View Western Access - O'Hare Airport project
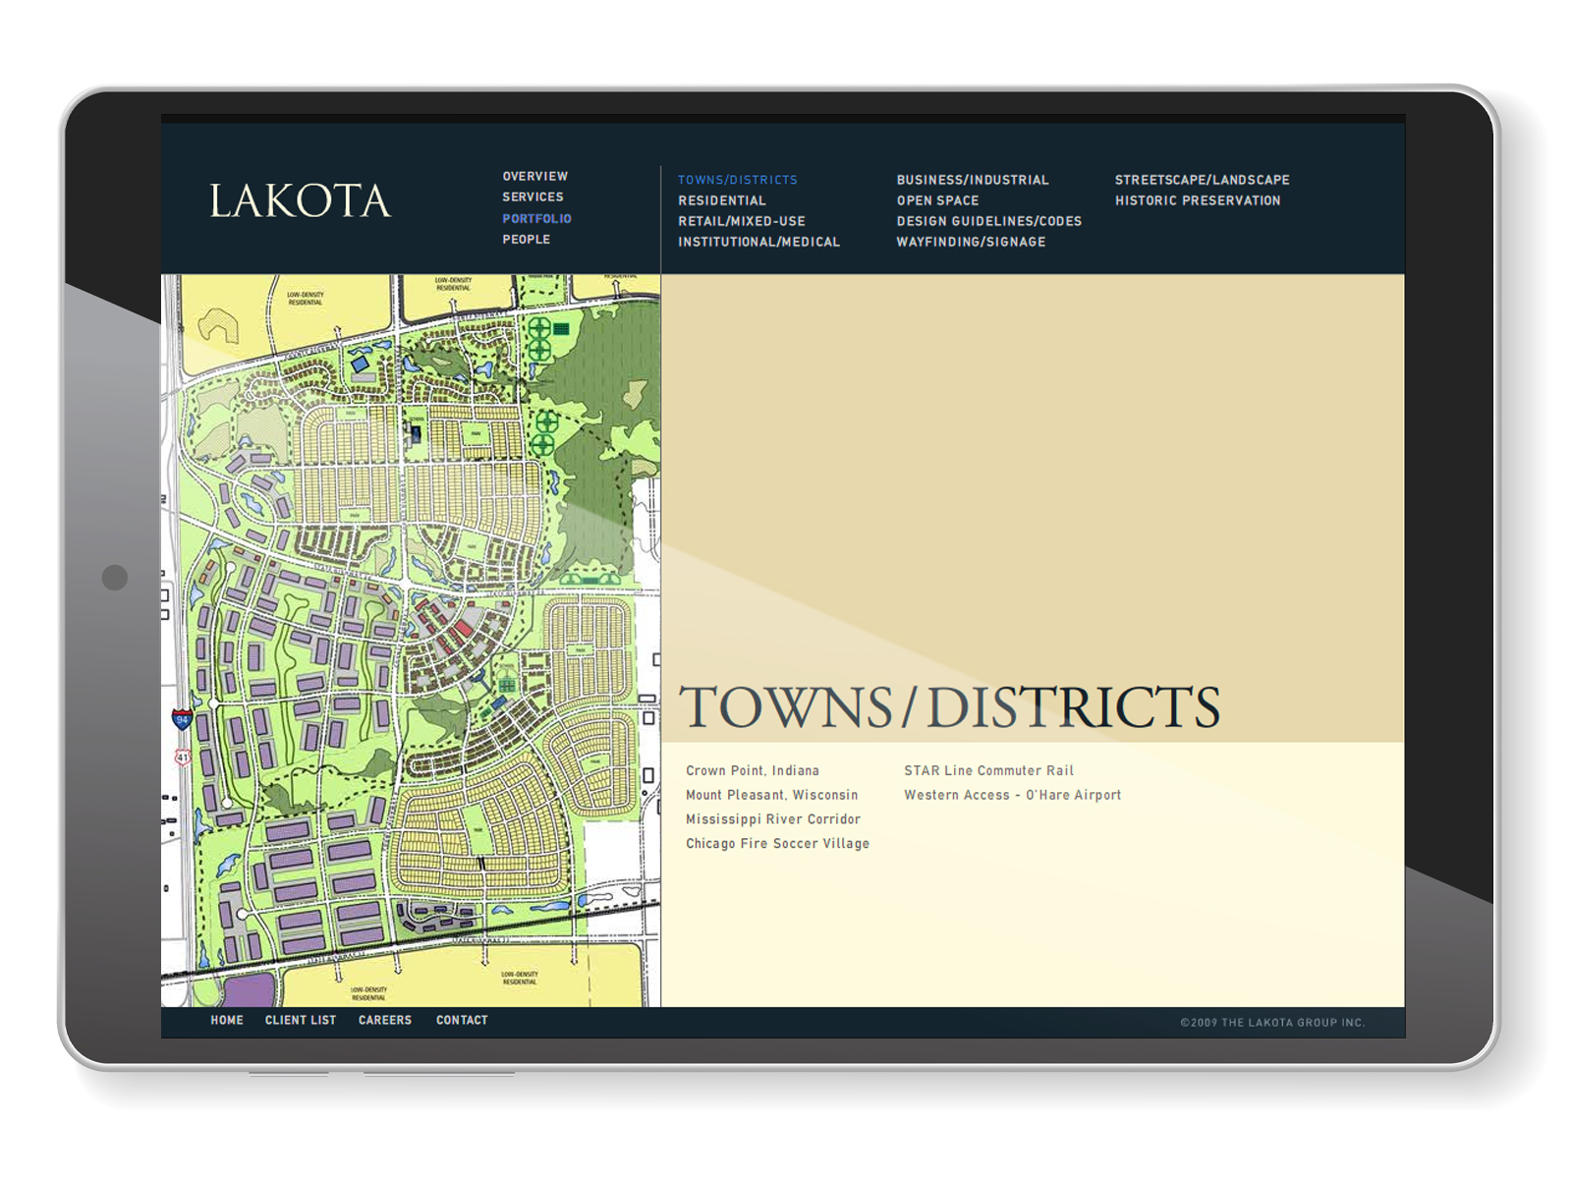Screen dimensions: 1572x1179 click(1012, 795)
